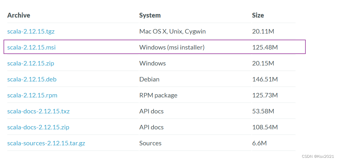
Task: Select 'API docs' cell in txz row
Action: tap(151, 111)
